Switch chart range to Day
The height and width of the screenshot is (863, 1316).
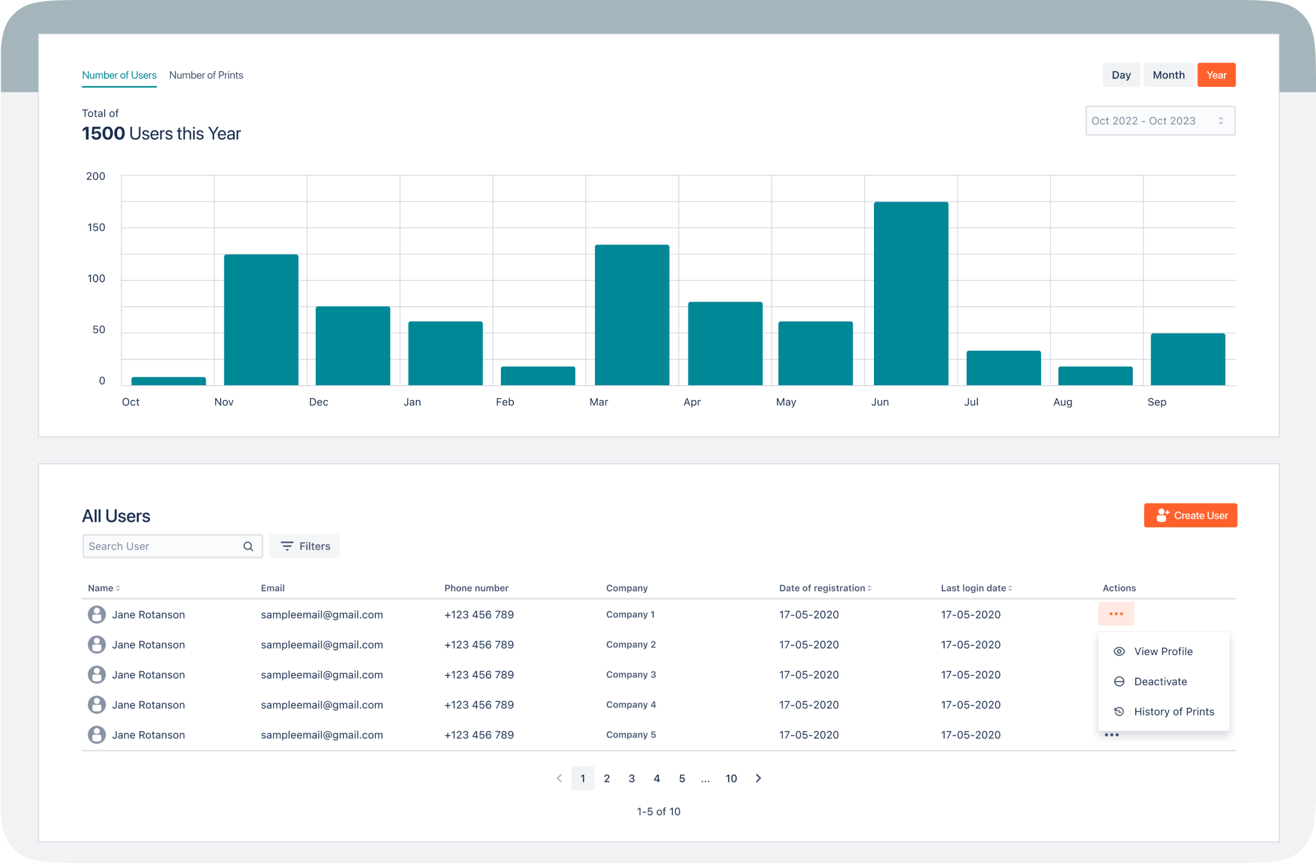(x=1121, y=75)
